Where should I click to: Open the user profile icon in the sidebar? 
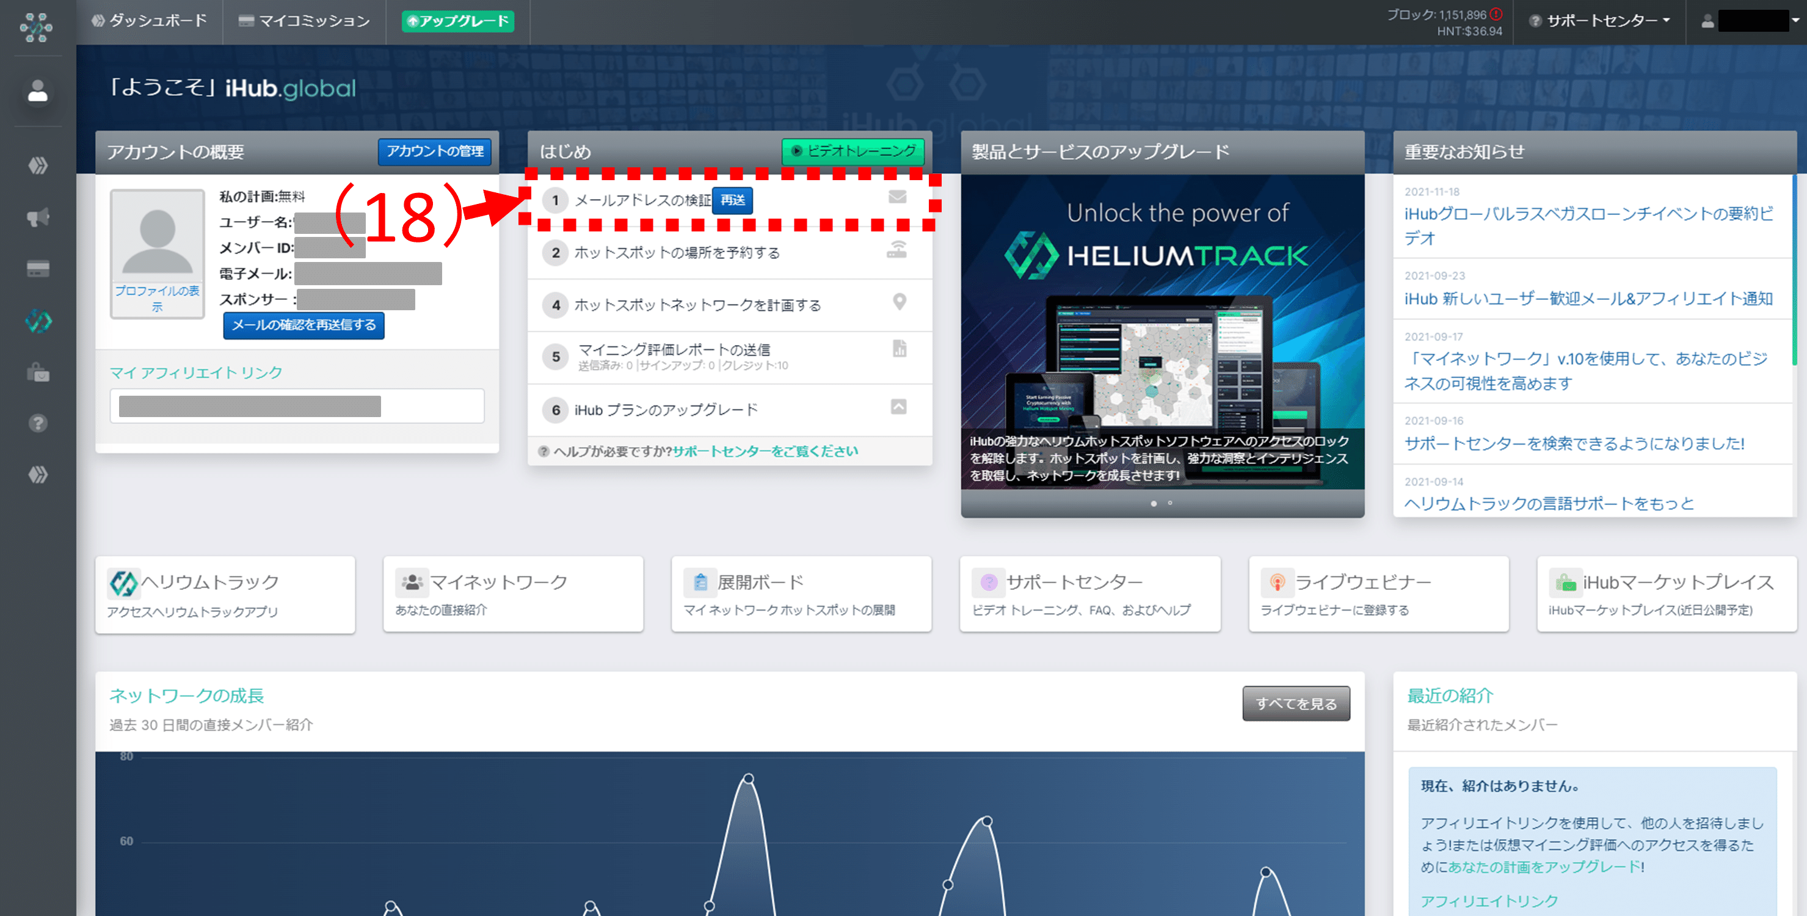click(38, 91)
